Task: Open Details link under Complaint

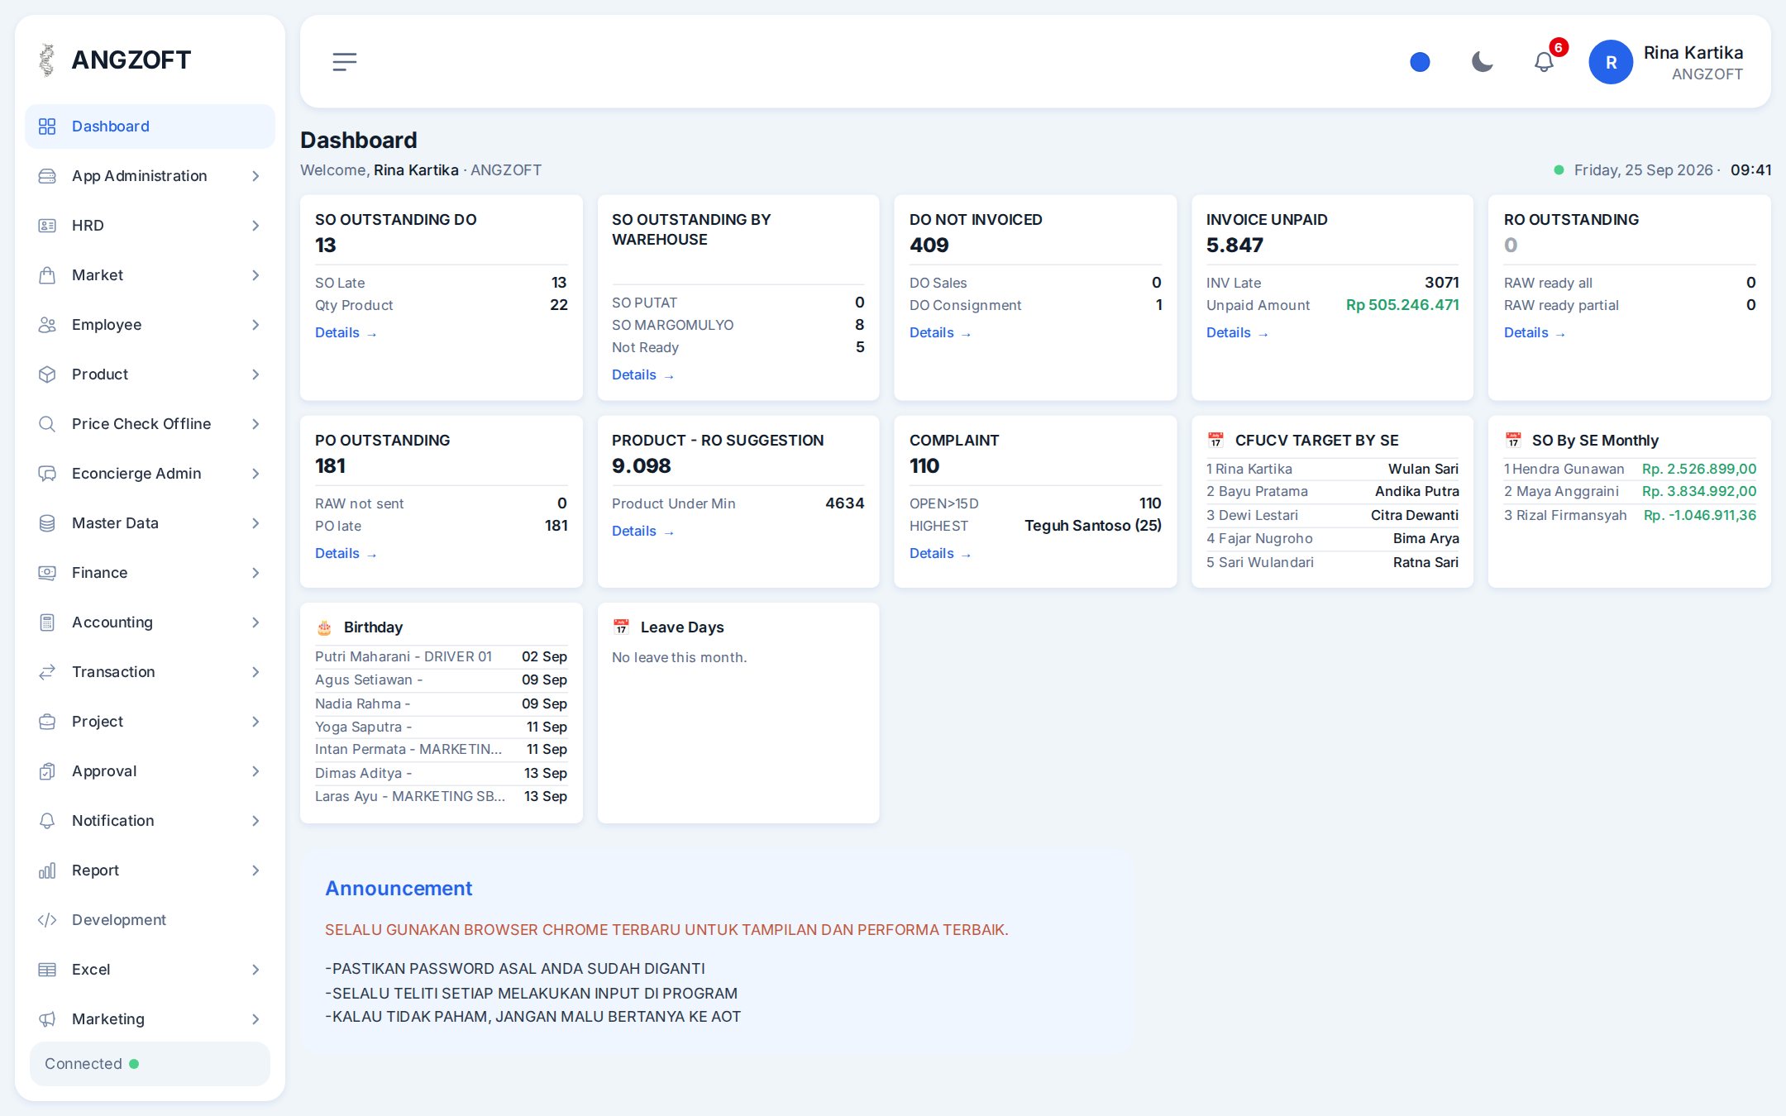Action: coord(940,554)
